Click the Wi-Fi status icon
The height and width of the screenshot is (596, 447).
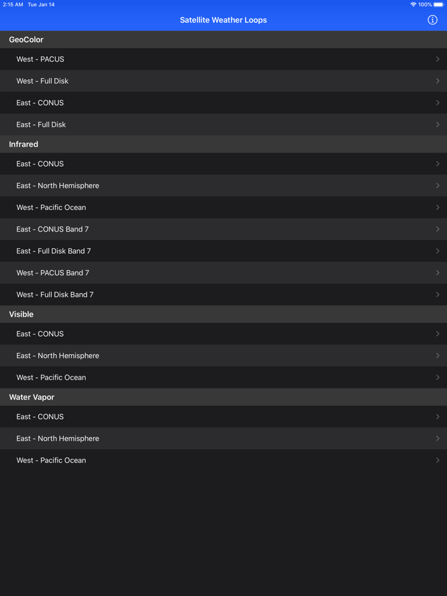point(413,4)
